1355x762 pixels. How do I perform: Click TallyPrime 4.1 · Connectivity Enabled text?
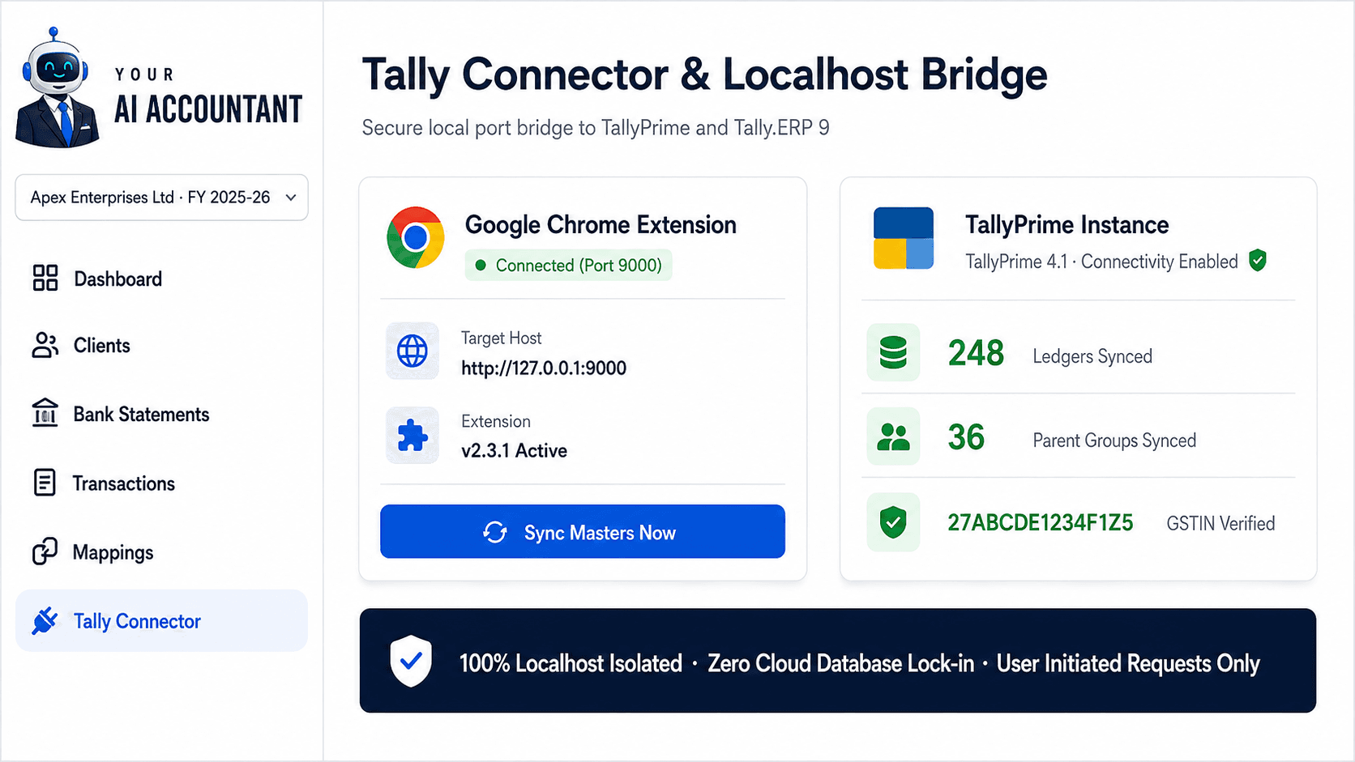tap(1101, 262)
